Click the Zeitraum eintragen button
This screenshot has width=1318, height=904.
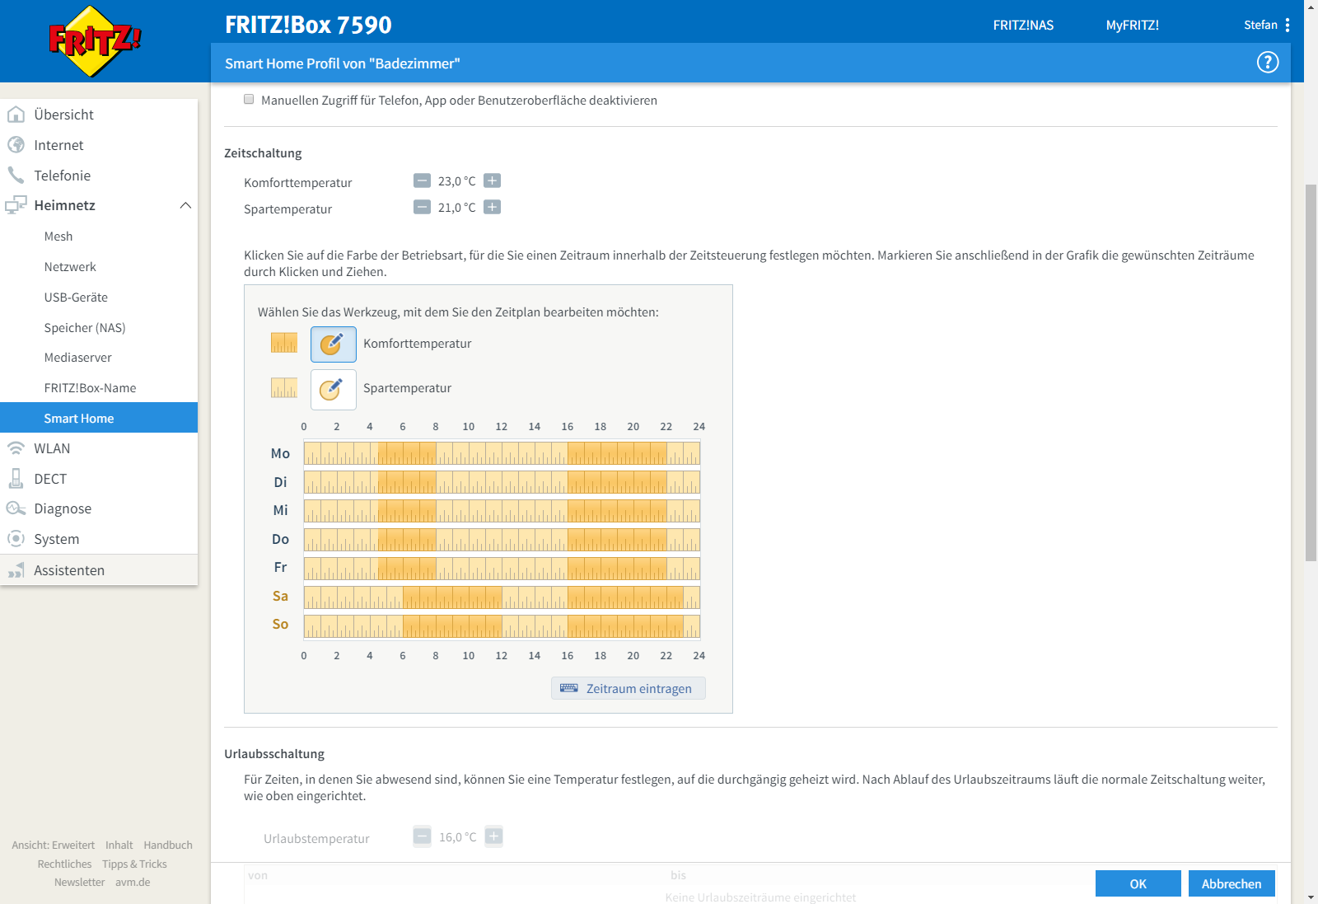[x=628, y=688]
